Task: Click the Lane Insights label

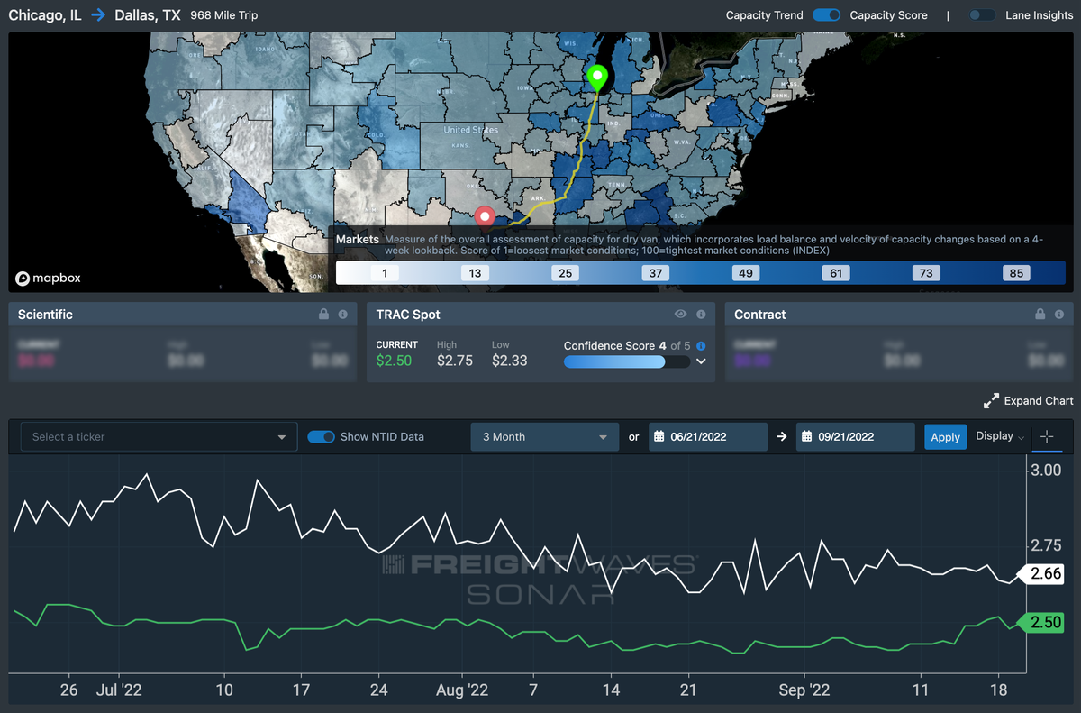Action: [x=1040, y=15]
